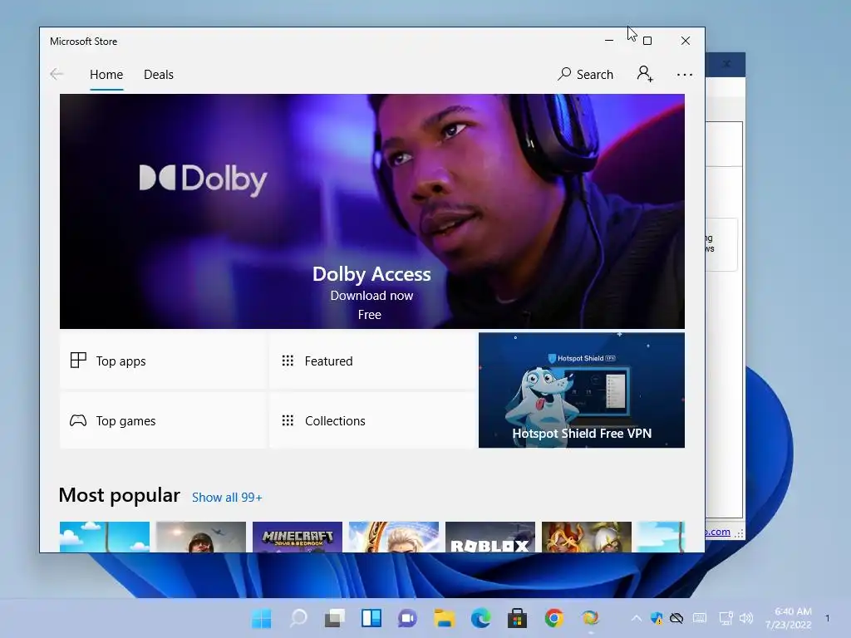Open the Dolby Access hero banner
Screen dimensions: 851x638
coord(371,211)
